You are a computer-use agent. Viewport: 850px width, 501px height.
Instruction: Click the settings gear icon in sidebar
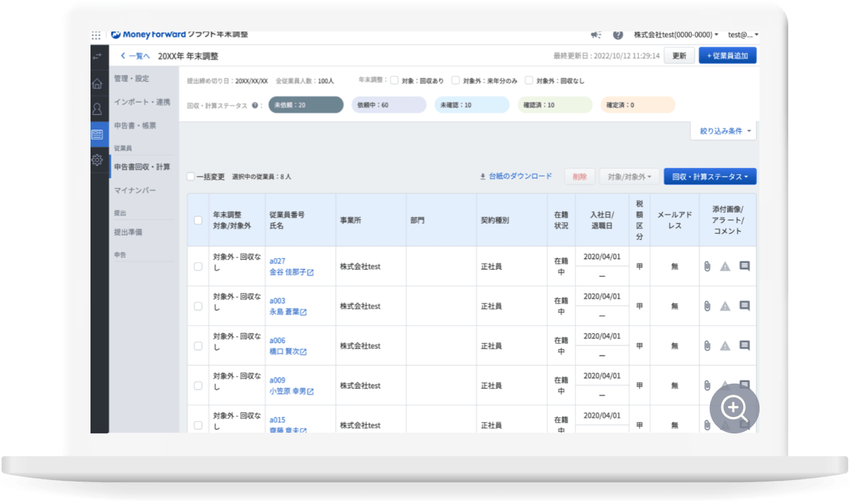(97, 159)
